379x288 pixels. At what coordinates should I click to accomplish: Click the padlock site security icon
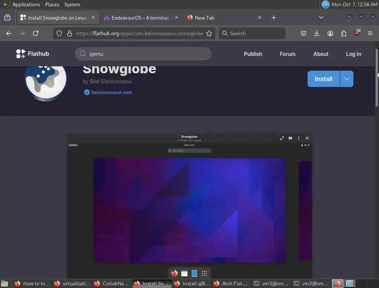click(70, 33)
